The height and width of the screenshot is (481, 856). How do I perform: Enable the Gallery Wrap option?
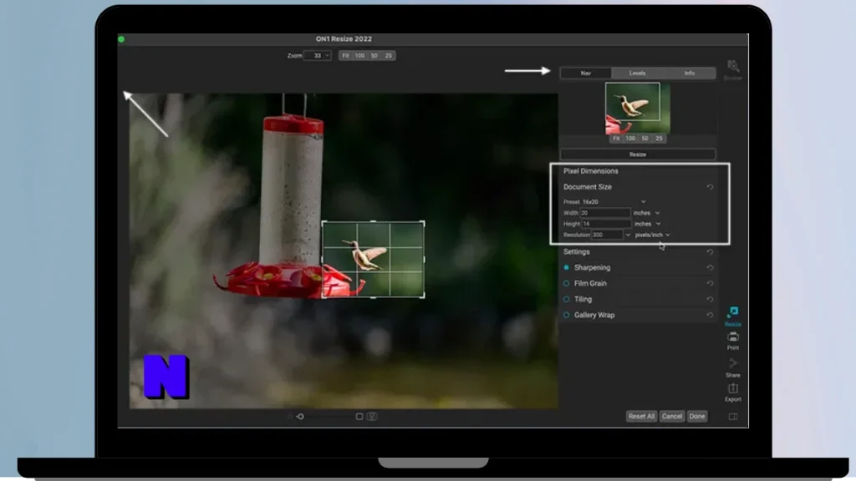click(x=566, y=315)
